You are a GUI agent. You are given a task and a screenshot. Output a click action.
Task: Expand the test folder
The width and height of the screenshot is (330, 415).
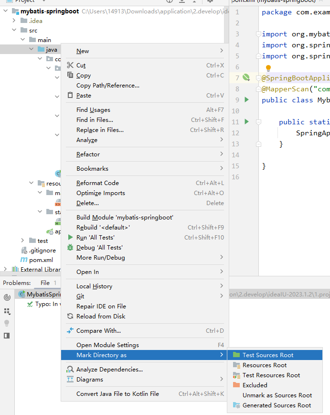23,240
